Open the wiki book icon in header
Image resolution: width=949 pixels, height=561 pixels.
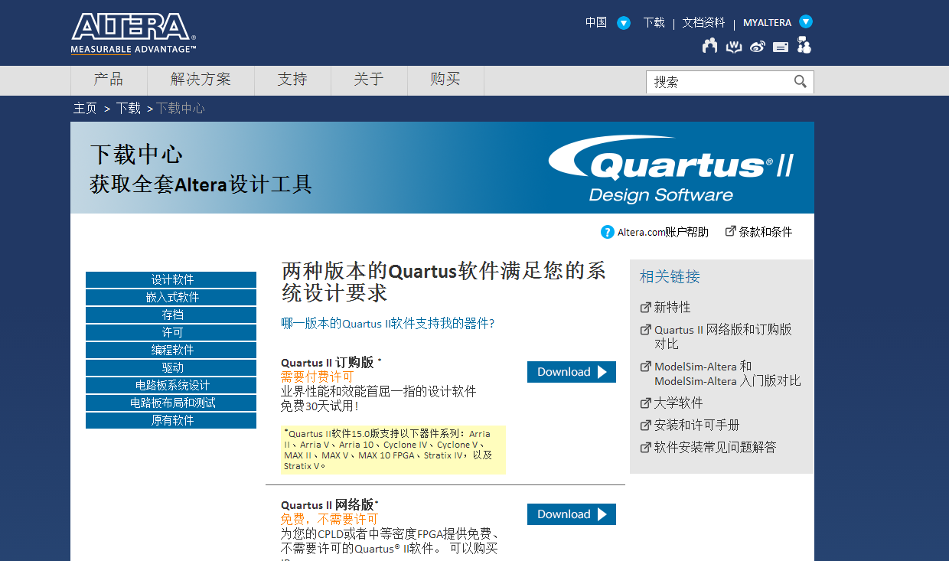pos(734,46)
